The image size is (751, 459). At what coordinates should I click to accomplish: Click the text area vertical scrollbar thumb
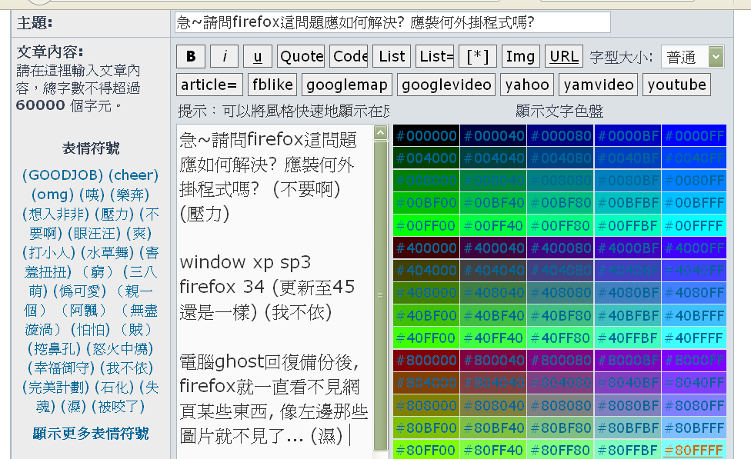pyautogui.click(x=380, y=295)
